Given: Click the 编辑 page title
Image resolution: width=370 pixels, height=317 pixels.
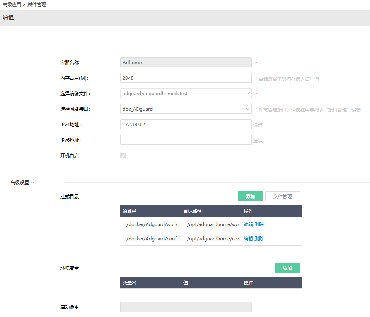Looking at the screenshot, I should pyautogui.click(x=8, y=18).
